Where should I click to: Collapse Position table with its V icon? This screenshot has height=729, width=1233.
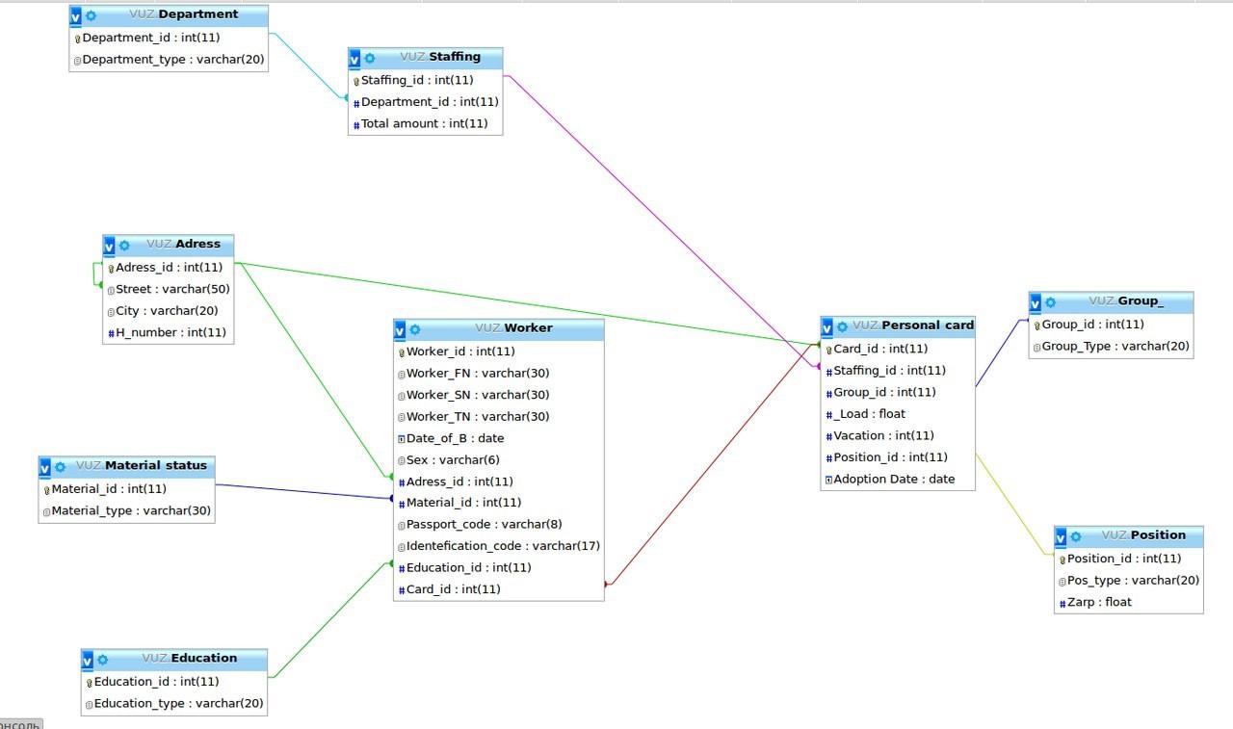(x=1061, y=538)
